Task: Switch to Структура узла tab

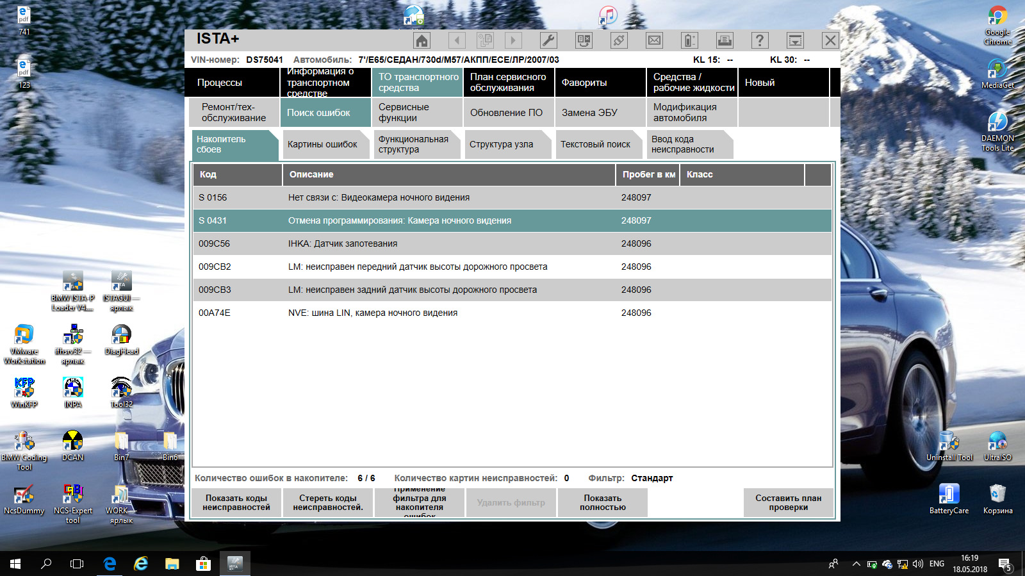Action: click(508, 144)
